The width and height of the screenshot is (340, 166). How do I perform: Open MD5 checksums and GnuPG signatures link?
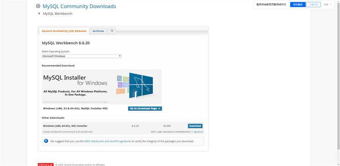[108, 141]
